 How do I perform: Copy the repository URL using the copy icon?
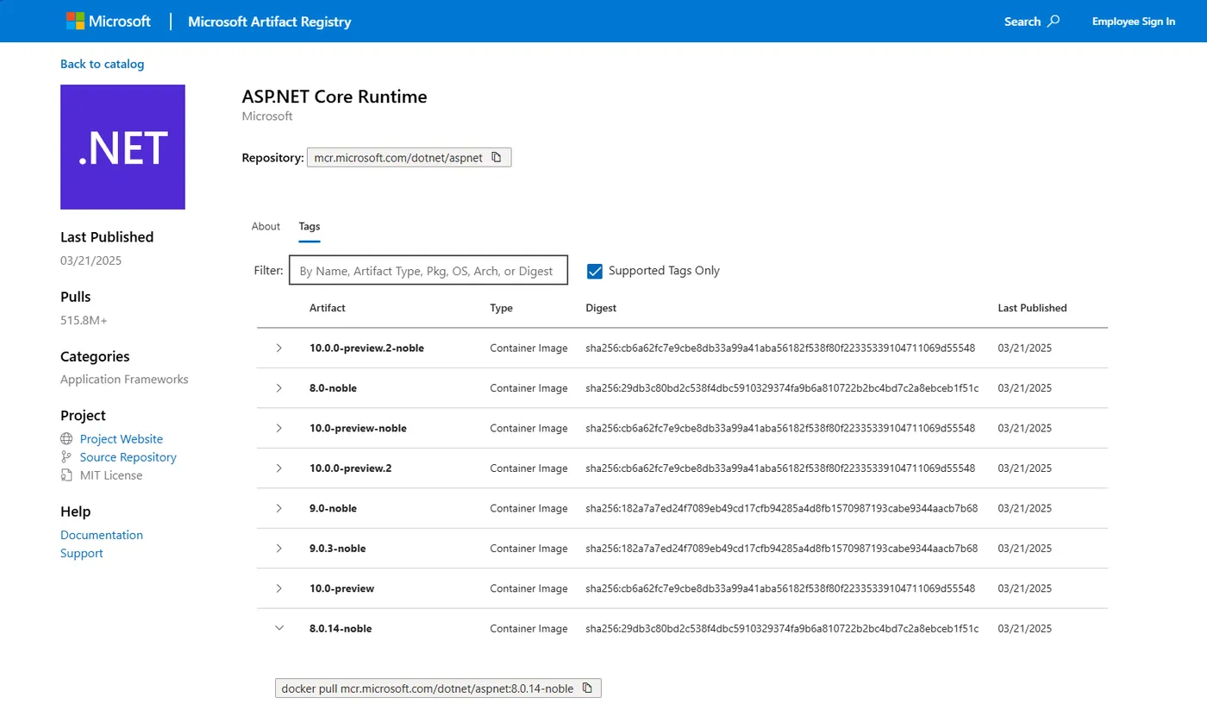497,157
